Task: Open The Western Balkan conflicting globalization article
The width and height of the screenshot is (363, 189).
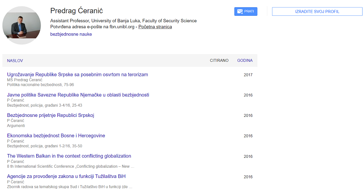Action: [x=69, y=156]
